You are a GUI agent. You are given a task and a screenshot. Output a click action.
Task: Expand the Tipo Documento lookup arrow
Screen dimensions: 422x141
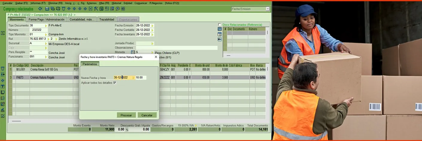pyautogui.click(x=46, y=26)
